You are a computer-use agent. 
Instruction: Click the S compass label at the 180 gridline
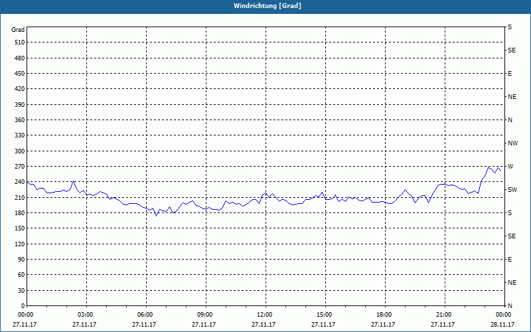click(x=510, y=213)
